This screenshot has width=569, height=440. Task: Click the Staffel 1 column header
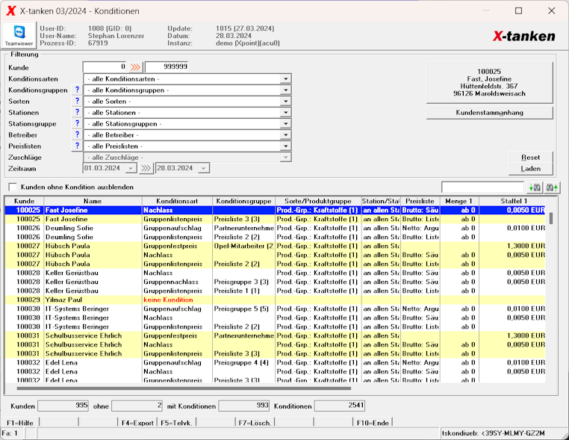point(512,201)
